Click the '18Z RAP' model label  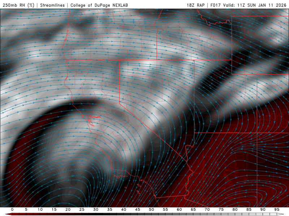pyautogui.click(x=195, y=5)
